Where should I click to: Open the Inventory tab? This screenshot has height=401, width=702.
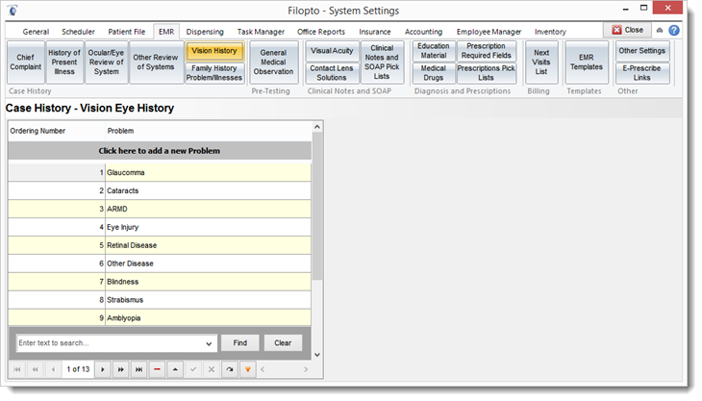[550, 32]
